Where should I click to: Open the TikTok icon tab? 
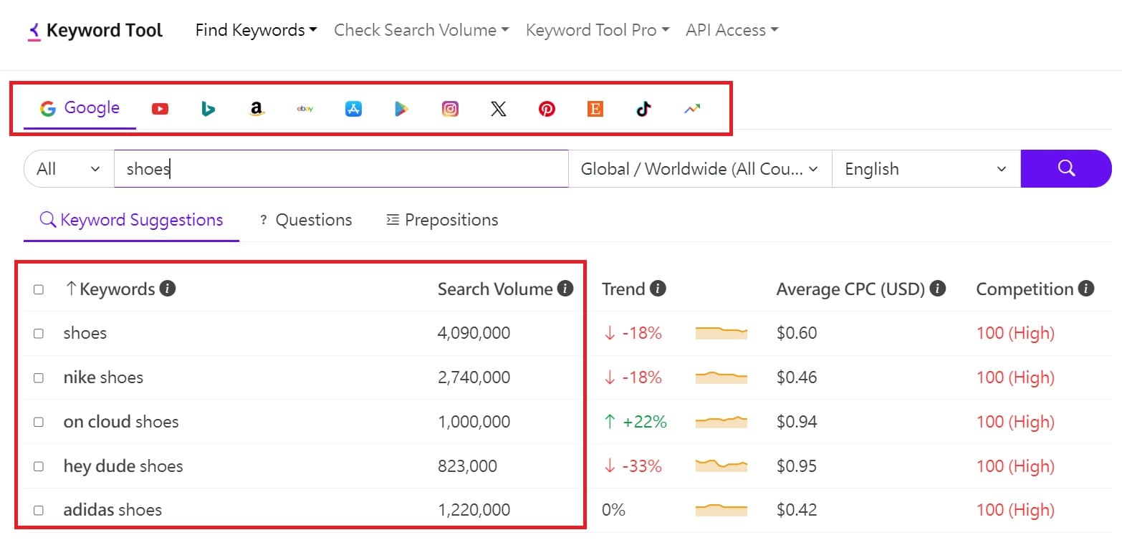click(x=643, y=109)
